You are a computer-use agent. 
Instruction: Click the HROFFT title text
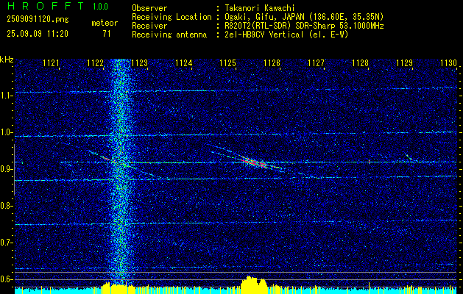pos(46,5)
